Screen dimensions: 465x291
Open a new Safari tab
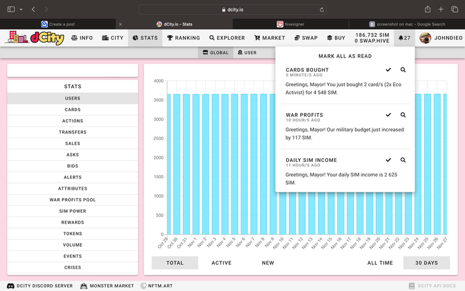tap(441, 9)
